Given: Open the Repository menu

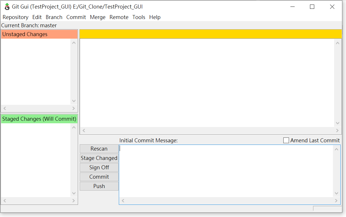Looking at the screenshot, I should click(16, 17).
